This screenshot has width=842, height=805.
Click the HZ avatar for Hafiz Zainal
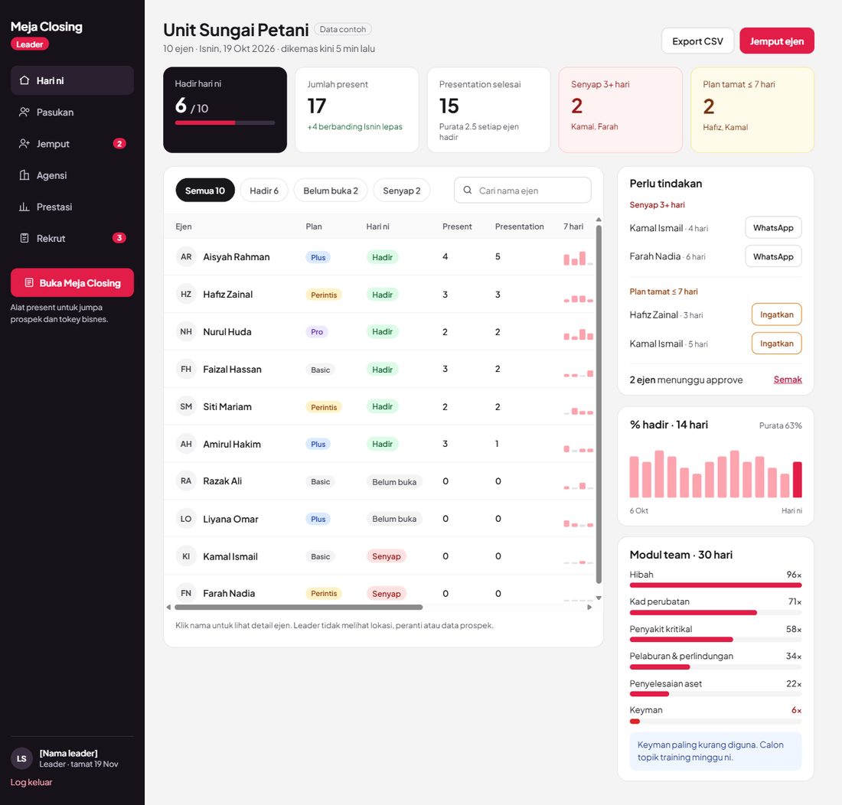[186, 294]
